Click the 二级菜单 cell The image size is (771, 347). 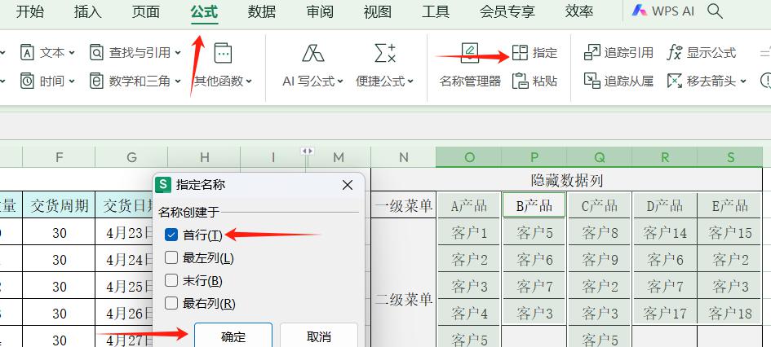coord(404,299)
